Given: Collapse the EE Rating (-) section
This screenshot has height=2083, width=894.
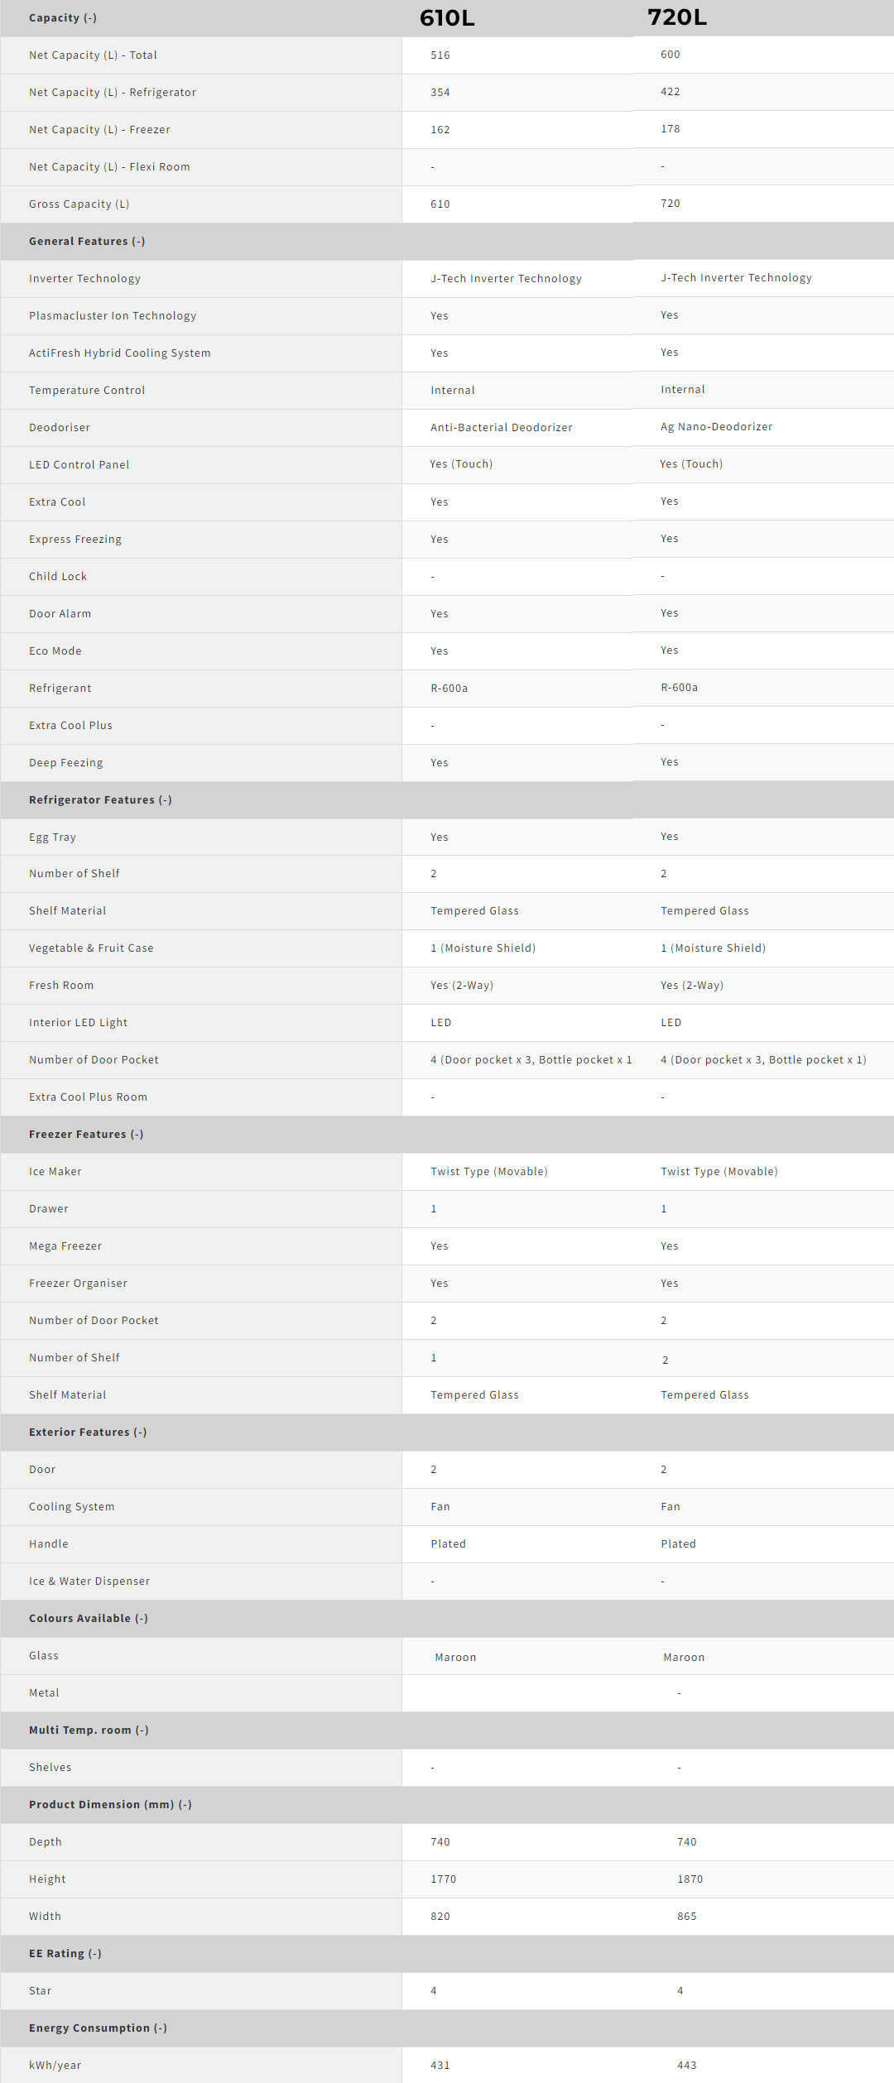Looking at the screenshot, I should [65, 1954].
